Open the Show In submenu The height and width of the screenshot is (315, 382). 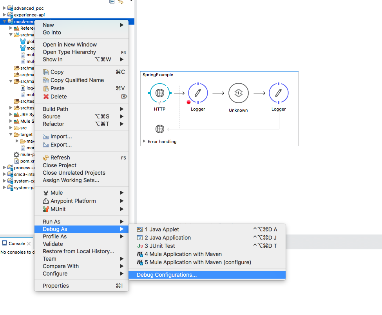81,59
